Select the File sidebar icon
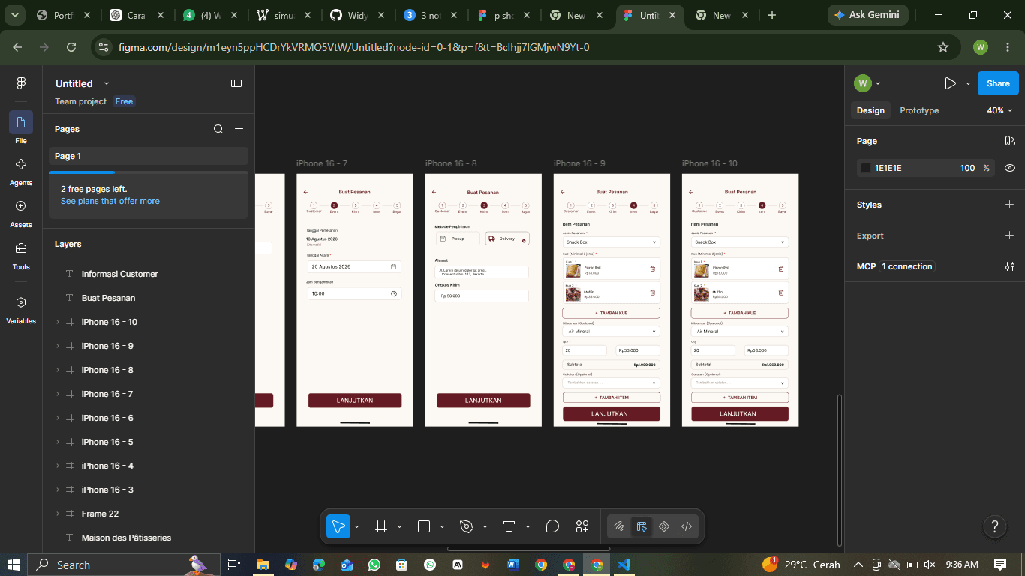Image resolution: width=1025 pixels, height=576 pixels. 21,123
